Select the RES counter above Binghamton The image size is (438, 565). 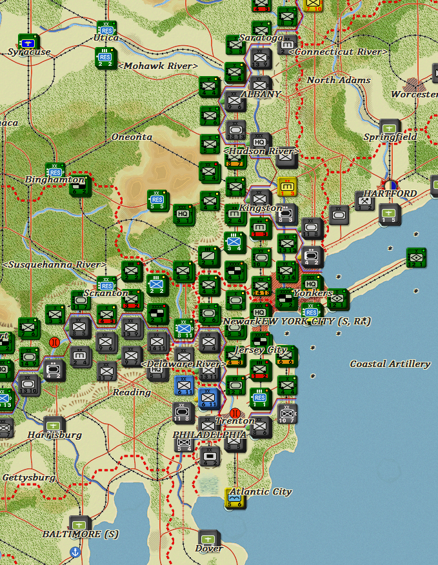[x=55, y=170]
